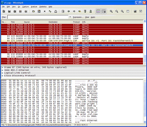Sort by the Destination column header
This screenshot has width=147, height=127.
pos(60,22)
